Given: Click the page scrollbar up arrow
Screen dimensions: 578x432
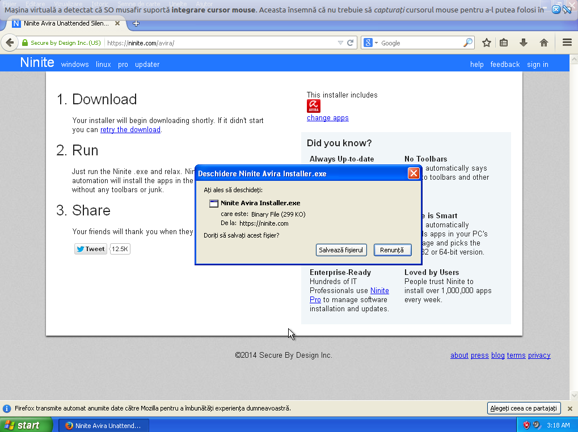Looking at the screenshot, I should pyautogui.click(x=573, y=58).
